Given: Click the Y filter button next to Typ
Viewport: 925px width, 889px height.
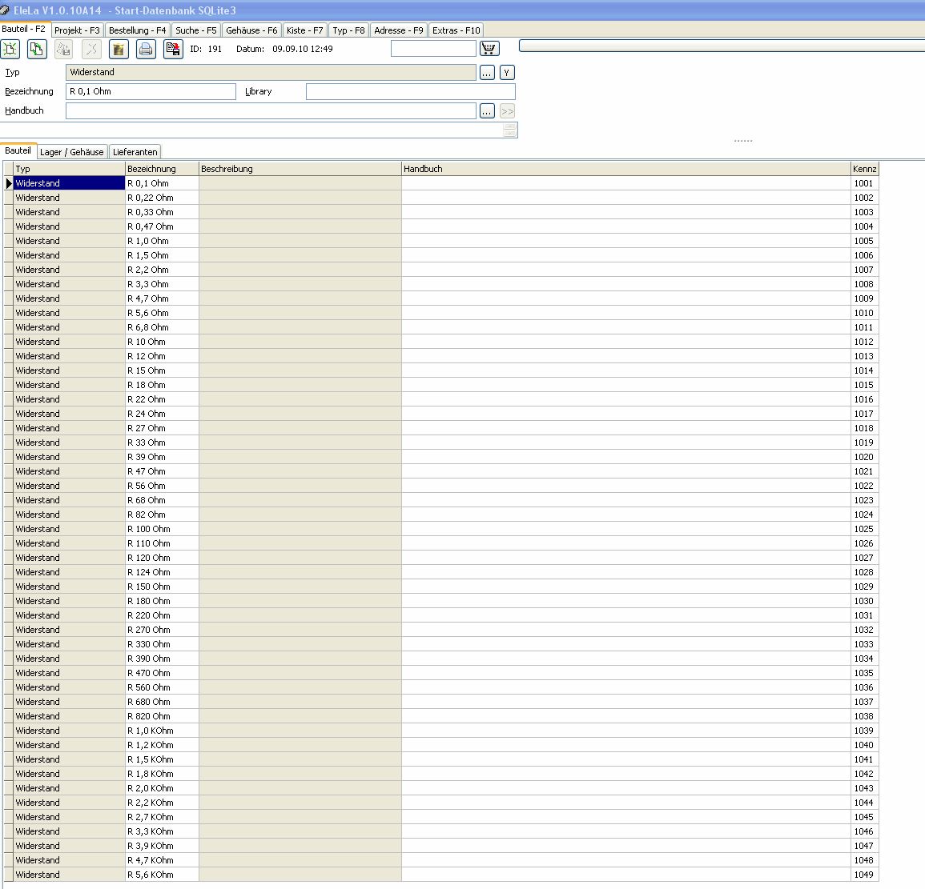Looking at the screenshot, I should (507, 73).
